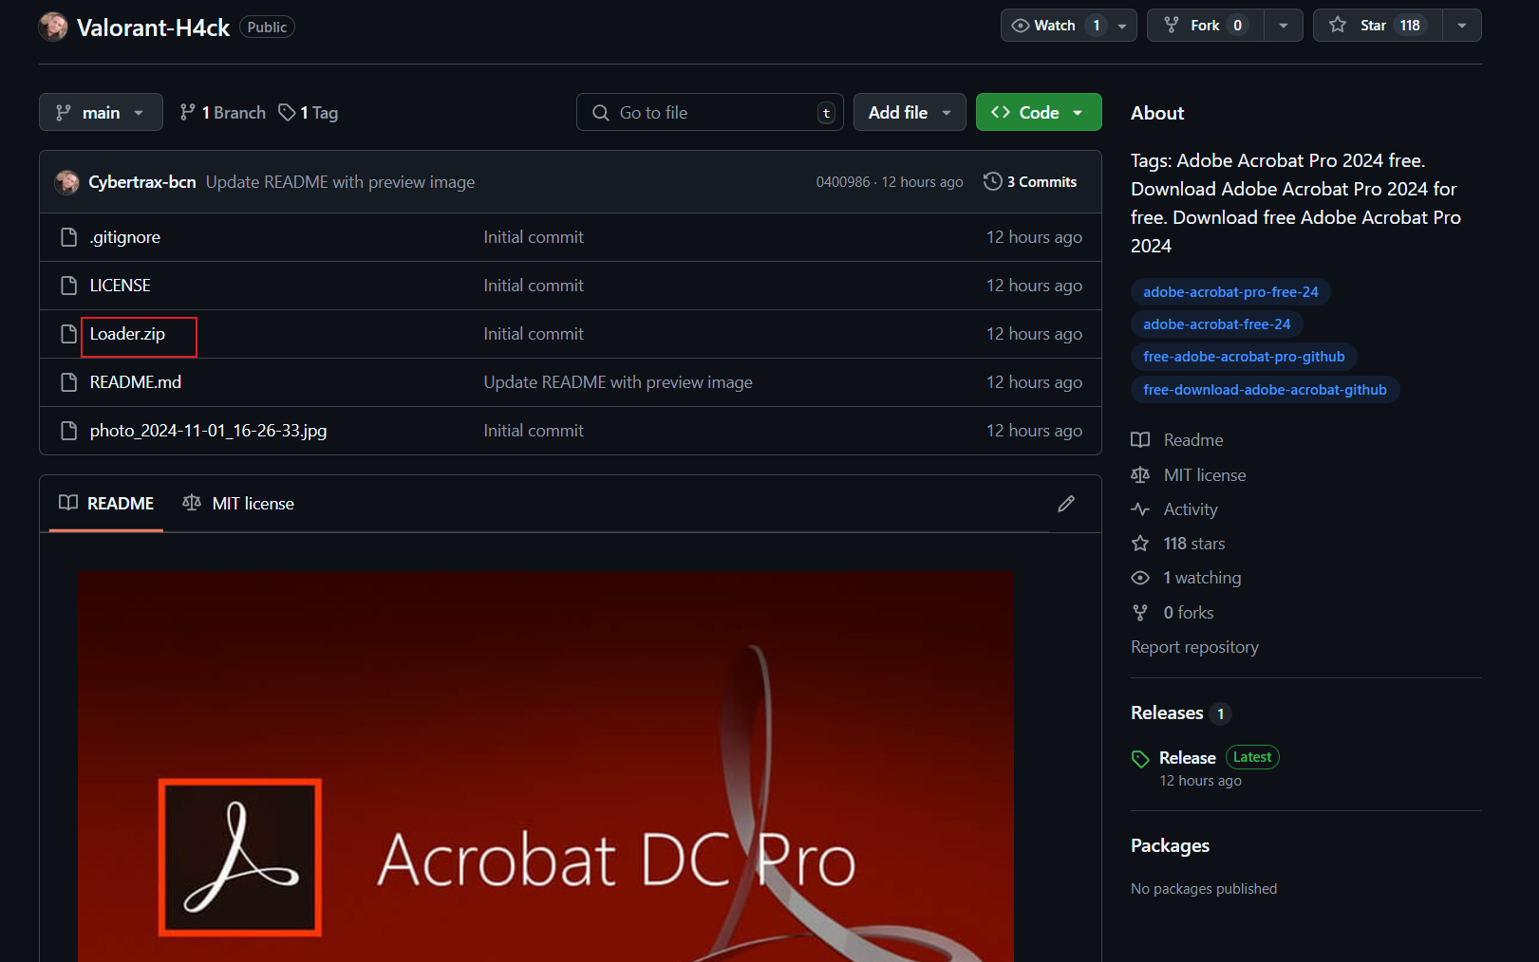View the 118 stars link
The image size is (1539, 962).
coord(1178,544)
